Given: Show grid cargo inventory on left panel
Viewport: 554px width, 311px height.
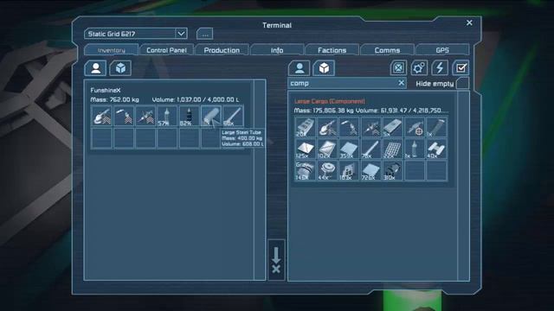Looking at the screenshot, I should 120,68.
